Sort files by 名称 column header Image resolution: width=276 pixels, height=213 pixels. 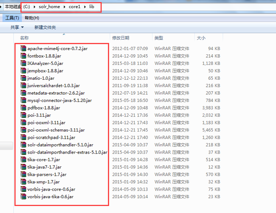24,38
